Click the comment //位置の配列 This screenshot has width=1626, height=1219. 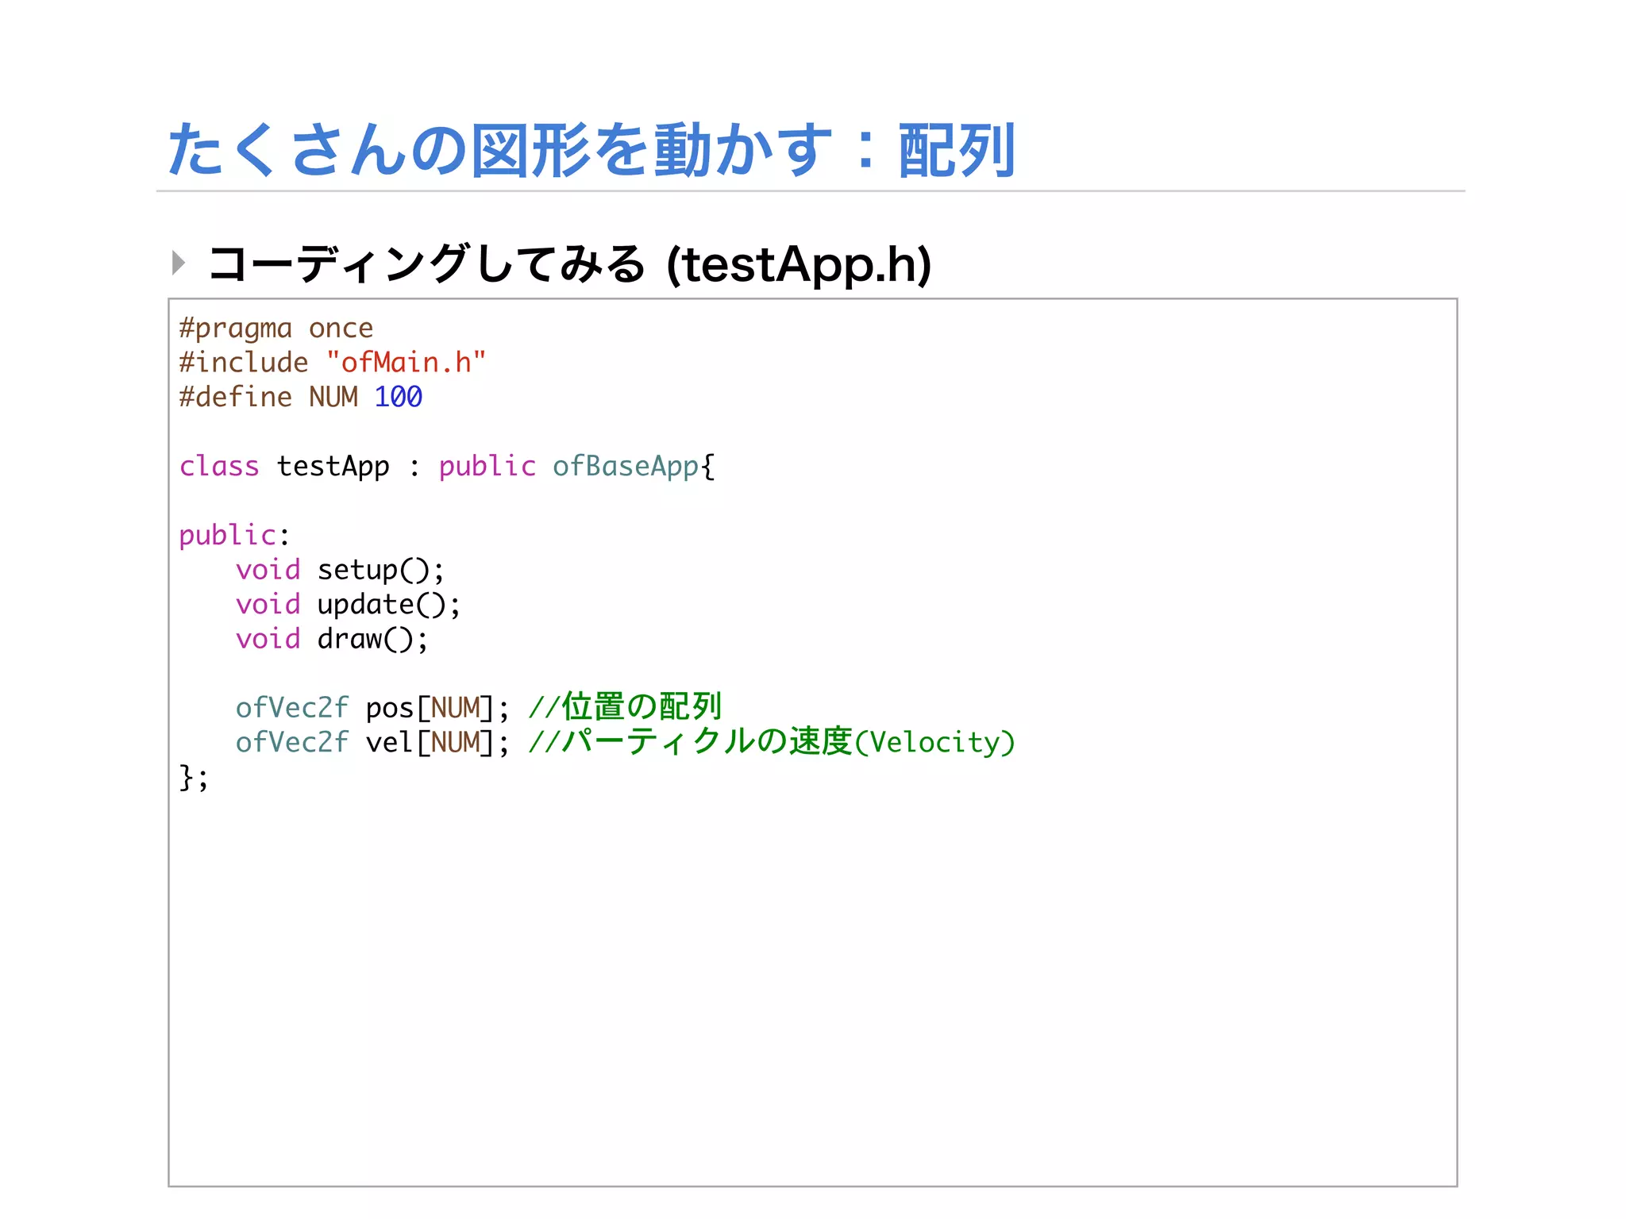point(625,706)
